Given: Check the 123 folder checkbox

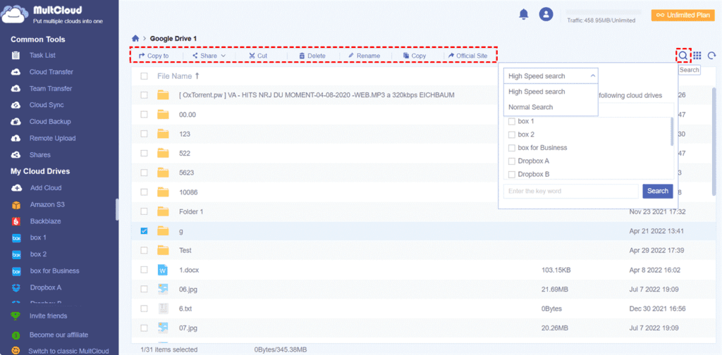Looking at the screenshot, I should [x=144, y=134].
